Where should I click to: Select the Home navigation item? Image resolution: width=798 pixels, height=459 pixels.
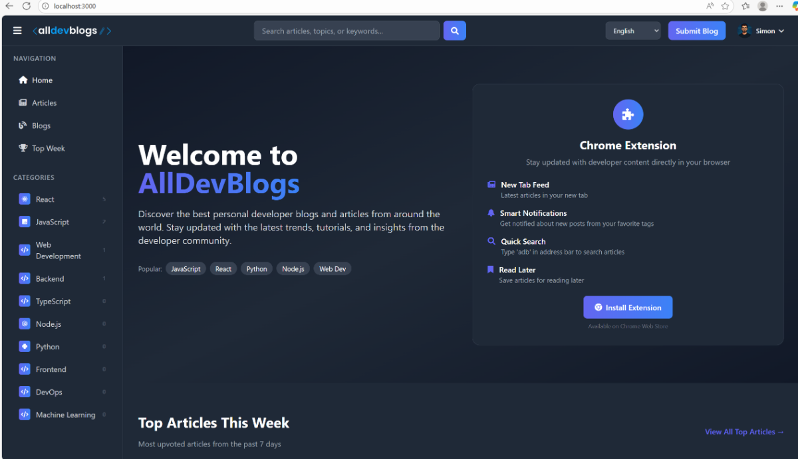click(x=42, y=80)
